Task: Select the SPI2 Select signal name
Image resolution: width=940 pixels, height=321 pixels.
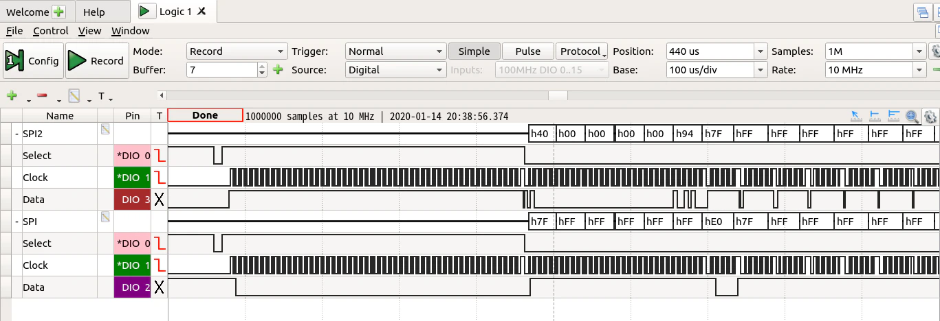Action: pos(37,156)
